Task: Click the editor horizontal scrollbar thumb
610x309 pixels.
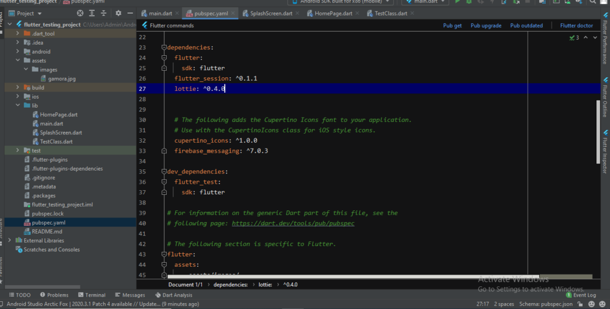Action: 353,277
